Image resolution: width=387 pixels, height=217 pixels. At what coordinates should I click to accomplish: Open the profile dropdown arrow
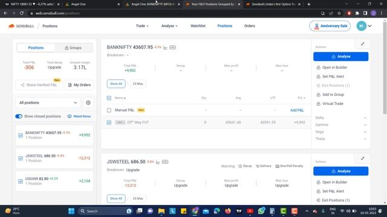[x=369, y=26]
